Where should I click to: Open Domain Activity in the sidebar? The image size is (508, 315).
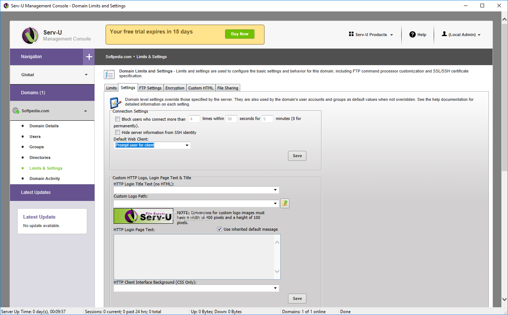(x=45, y=178)
